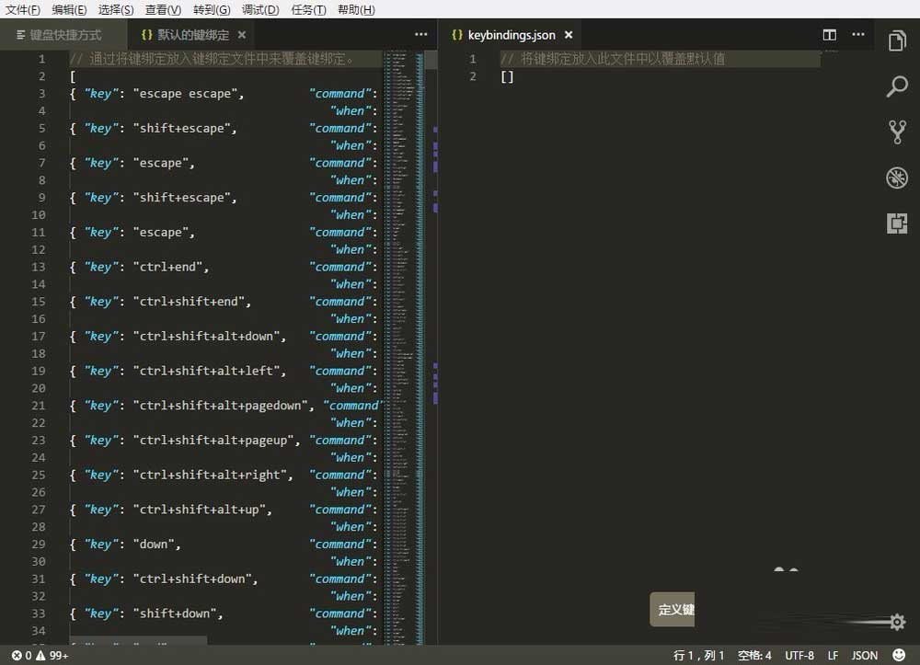
Task: Open the settings gear icon
Action: pos(896,623)
